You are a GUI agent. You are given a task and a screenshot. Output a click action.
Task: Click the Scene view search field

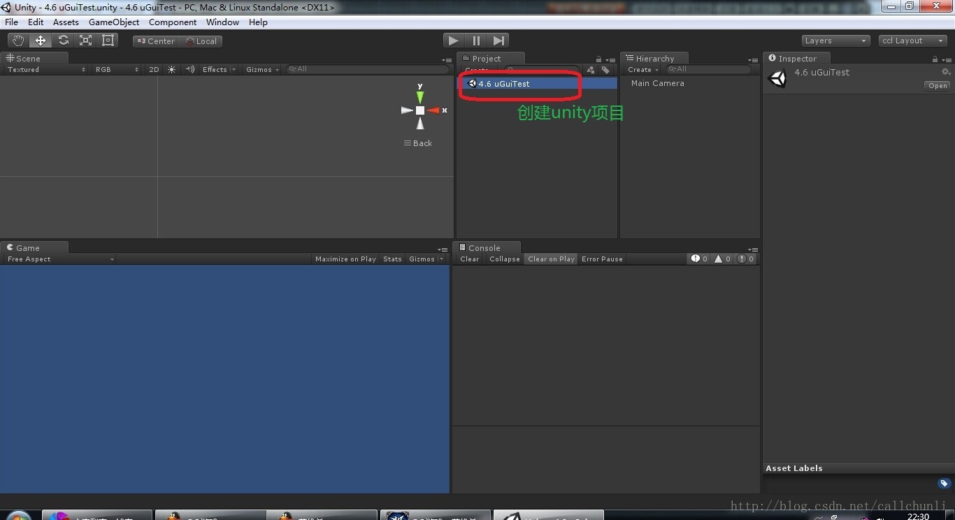click(368, 69)
